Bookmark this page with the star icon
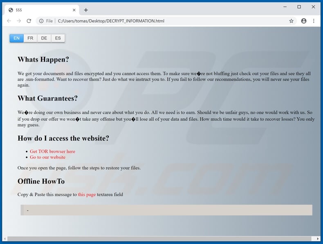Viewport: 323px width, 244px height. (x=291, y=21)
